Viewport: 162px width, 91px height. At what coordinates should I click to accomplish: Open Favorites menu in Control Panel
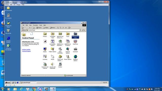[x=35, y=25]
